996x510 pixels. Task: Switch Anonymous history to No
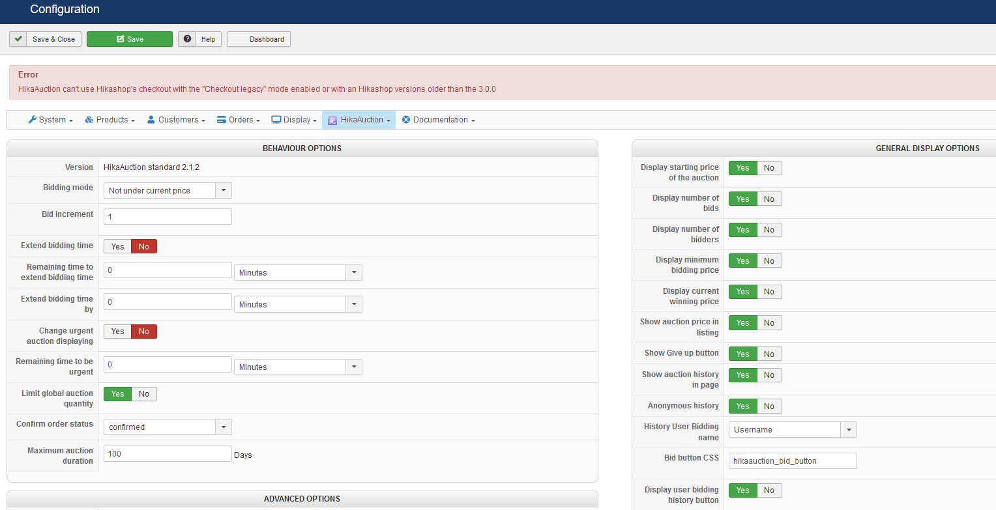(x=769, y=406)
